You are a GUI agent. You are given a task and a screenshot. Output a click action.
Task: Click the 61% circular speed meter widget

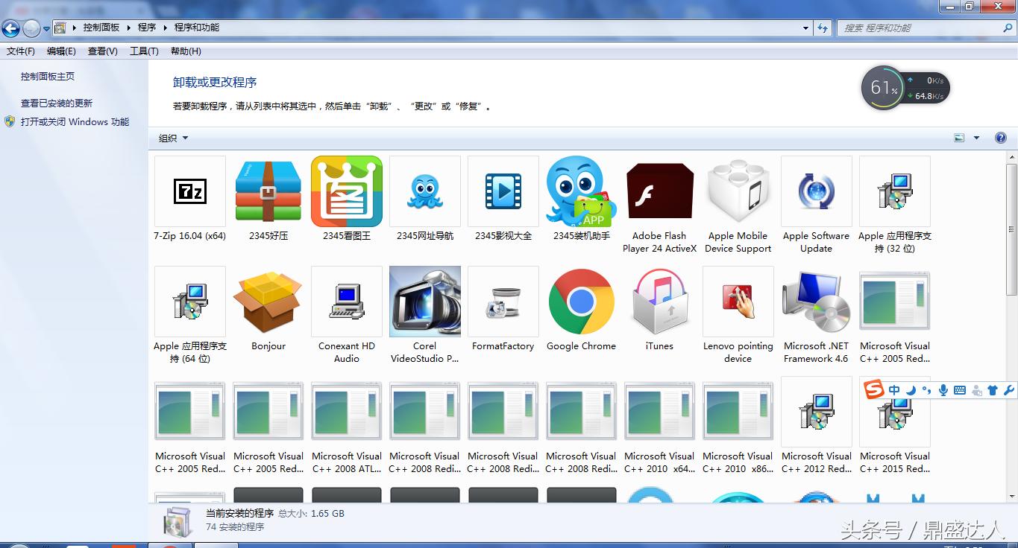882,87
